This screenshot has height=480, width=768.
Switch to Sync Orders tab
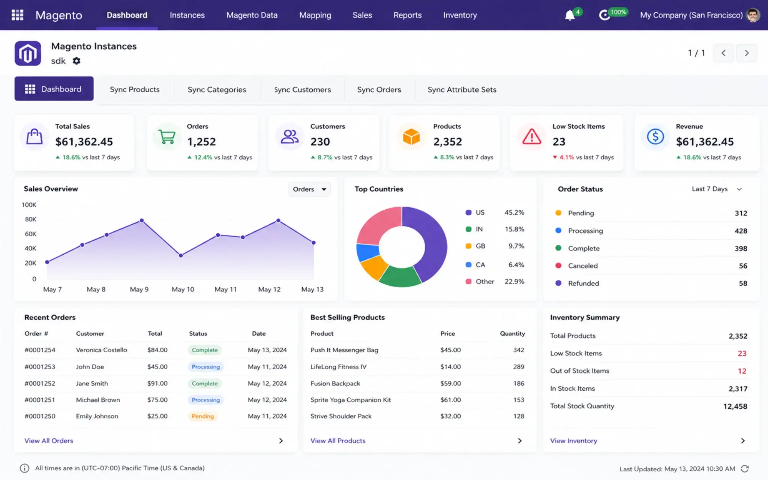click(x=379, y=90)
